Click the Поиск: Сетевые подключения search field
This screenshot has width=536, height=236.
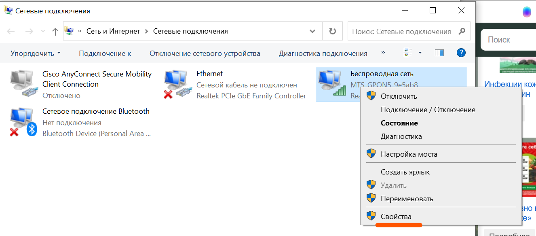[402, 32]
